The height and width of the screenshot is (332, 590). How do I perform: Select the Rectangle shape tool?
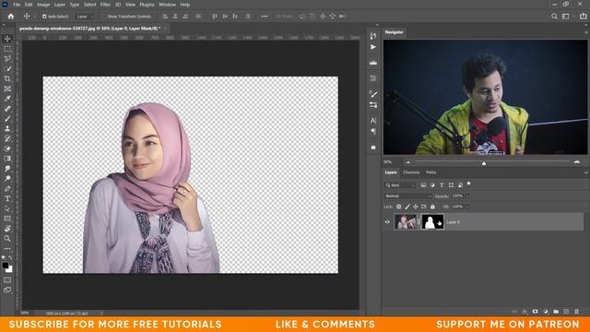point(7,219)
